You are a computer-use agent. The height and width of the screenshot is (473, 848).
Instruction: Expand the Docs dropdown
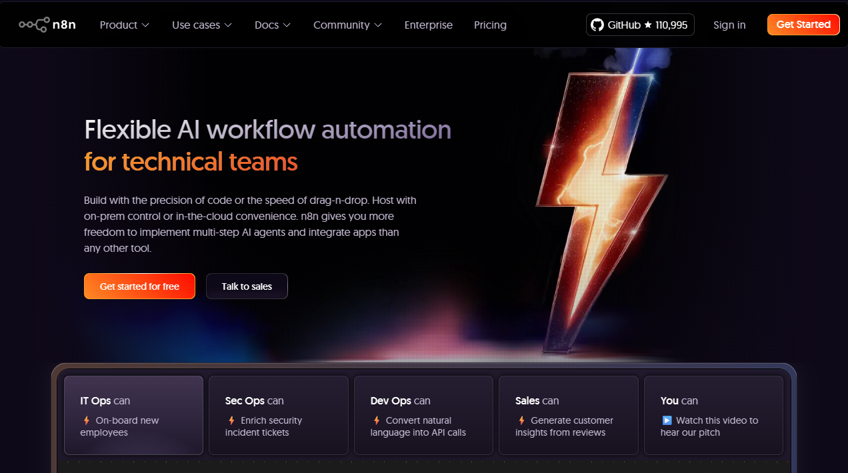pos(272,25)
